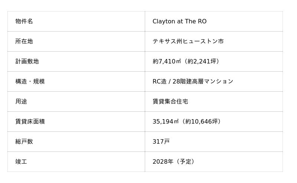Click the Clayton at The RO text
Image resolution: width=297 pixels, height=183 pixels.
point(179,22)
